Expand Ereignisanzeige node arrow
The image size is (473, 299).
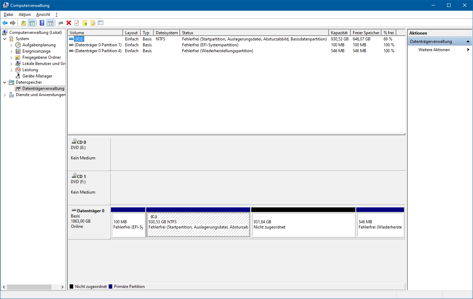(x=11, y=51)
